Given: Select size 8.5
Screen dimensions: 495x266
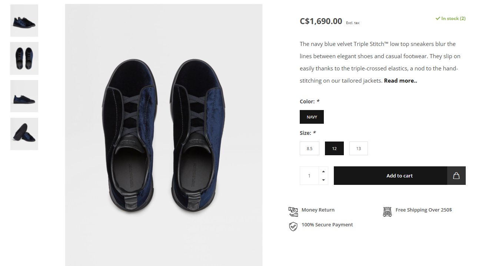Looking at the screenshot, I should (309, 149).
